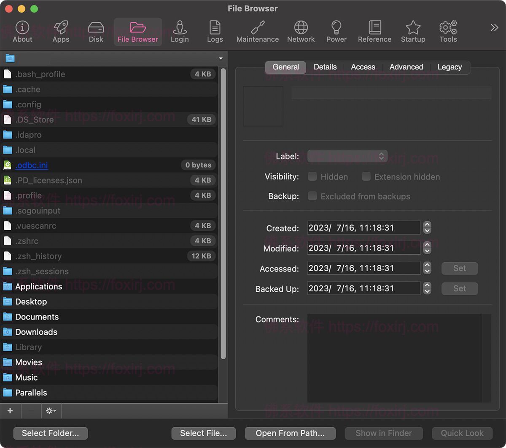Open the Label dropdown menu
This screenshot has width=506, height=448.
point(347,156)
